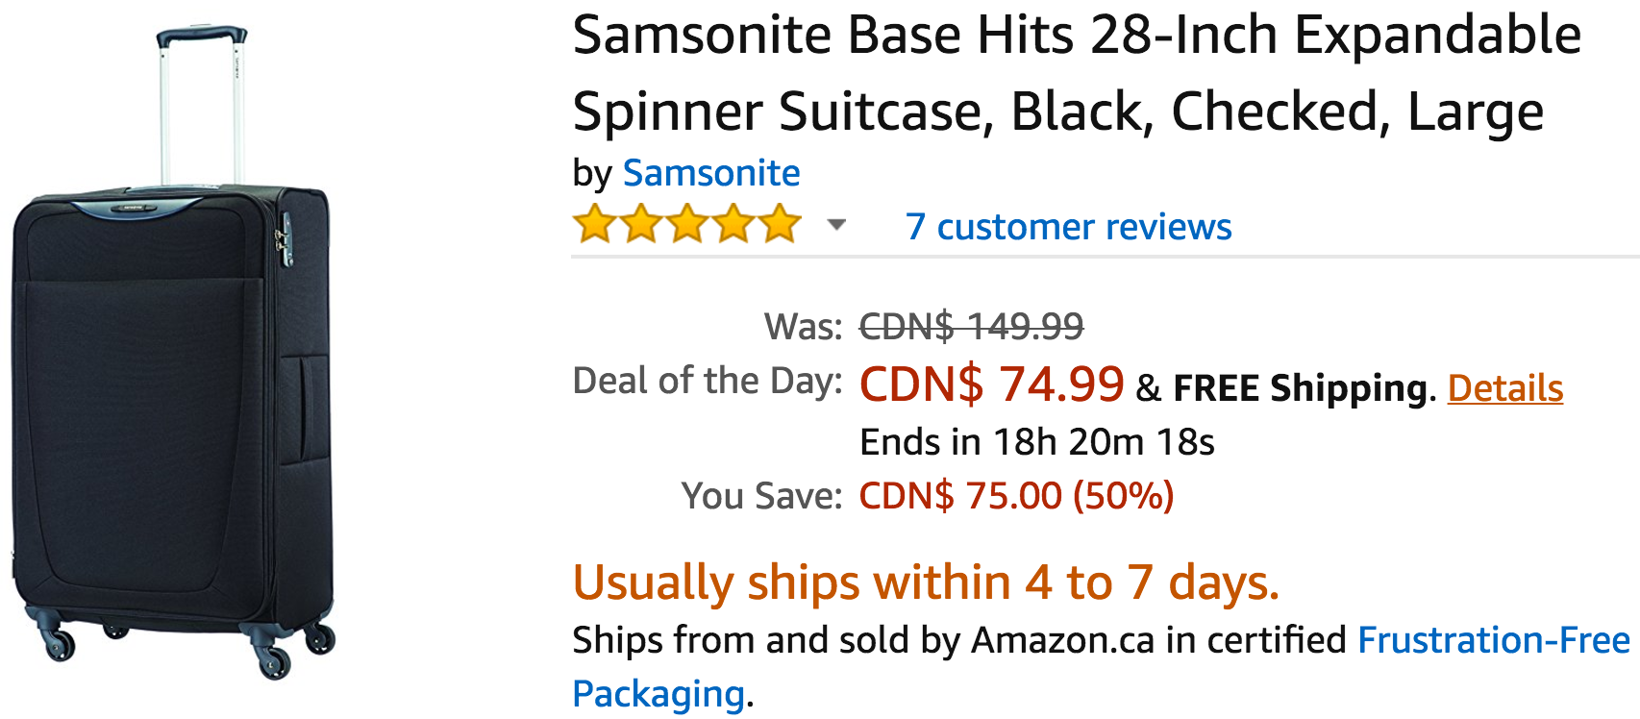This screenshot has width=1640, height=719.
Task: Open the Frustration-Free Packaging link
Action: pos(1101,666)
